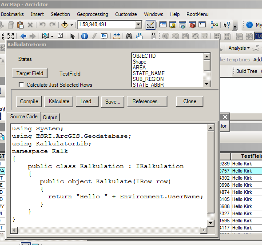The image size is (262, 245).
Task: Click the Paste clipboard icon
Action: (x=20, y=25)
